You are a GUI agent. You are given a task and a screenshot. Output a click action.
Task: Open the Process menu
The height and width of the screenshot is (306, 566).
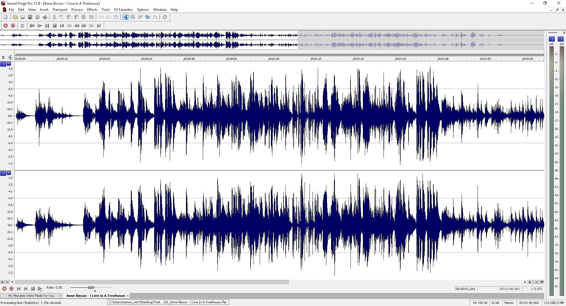pyautogui.click(x=77, y=10)
